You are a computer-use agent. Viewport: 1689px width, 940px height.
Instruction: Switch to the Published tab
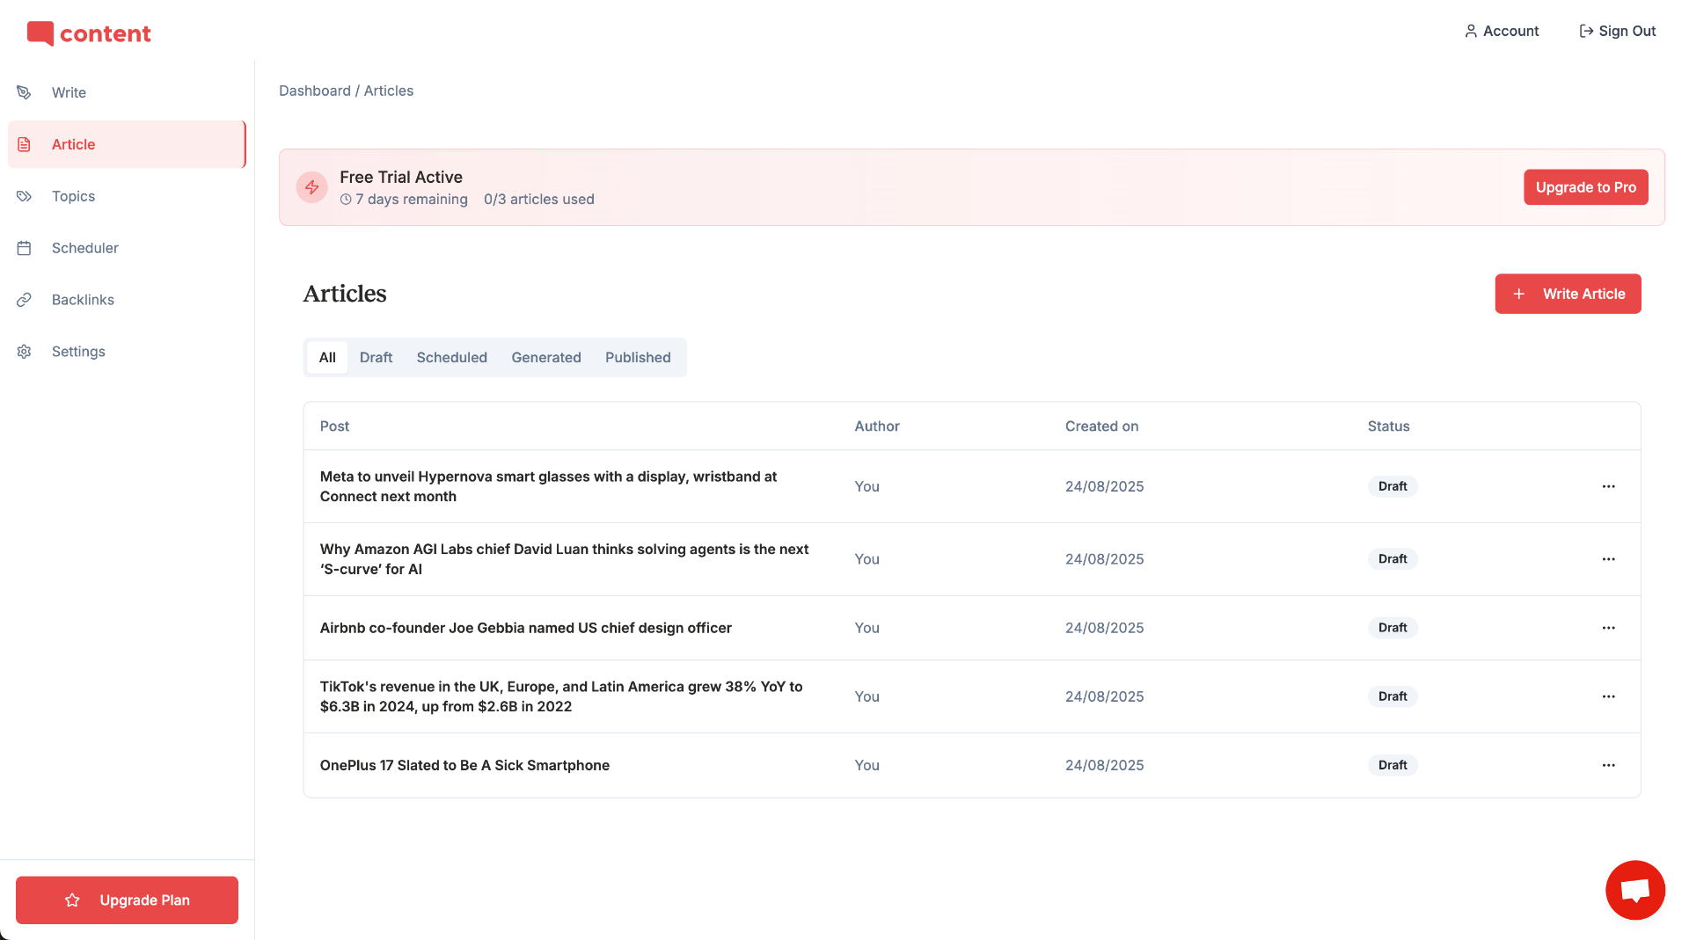[x=638, y=357]
